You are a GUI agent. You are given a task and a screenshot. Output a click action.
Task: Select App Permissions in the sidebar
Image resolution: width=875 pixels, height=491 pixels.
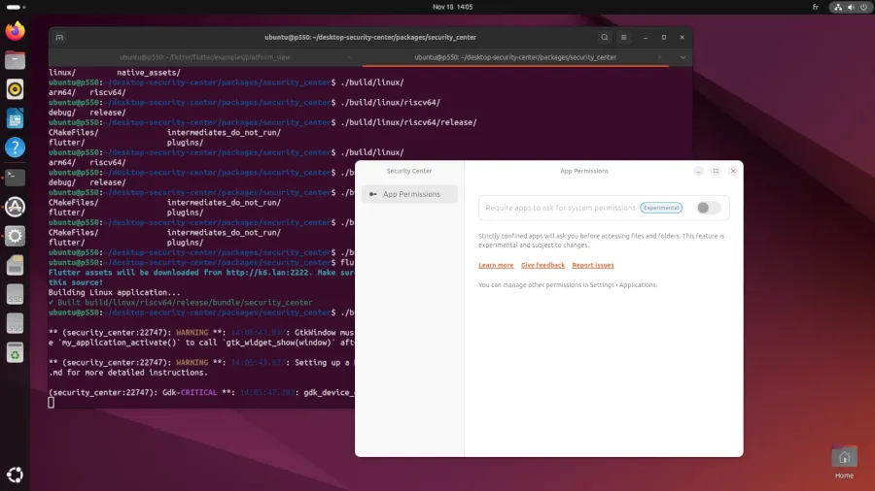409,194
